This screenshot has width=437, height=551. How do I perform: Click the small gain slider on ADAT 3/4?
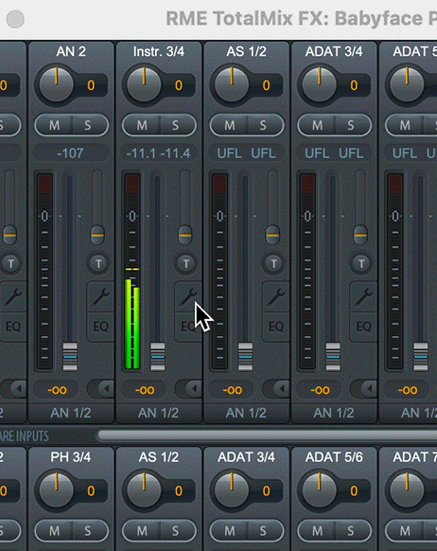(x=360, y=235)
